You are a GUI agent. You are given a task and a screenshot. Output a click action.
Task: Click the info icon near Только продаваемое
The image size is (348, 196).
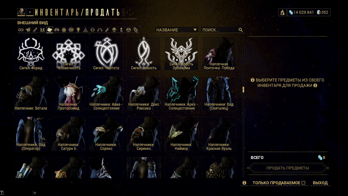(244, 183)
